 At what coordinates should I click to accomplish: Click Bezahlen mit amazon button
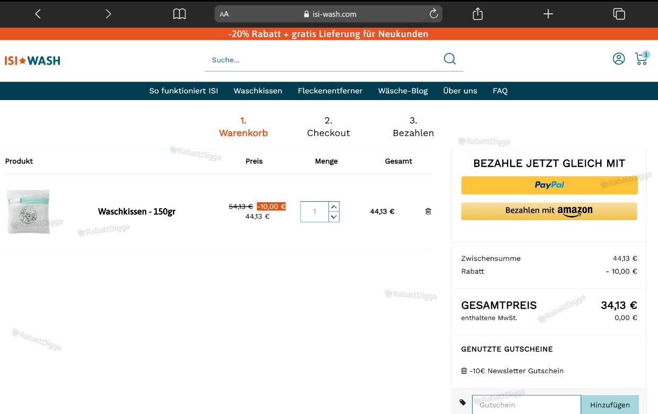549,211
